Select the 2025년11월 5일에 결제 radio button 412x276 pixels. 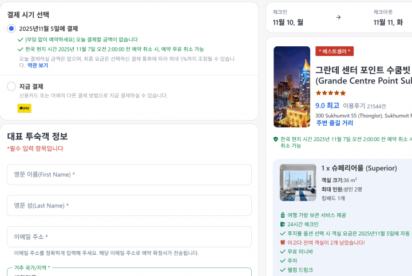click(x=11, y=29)
